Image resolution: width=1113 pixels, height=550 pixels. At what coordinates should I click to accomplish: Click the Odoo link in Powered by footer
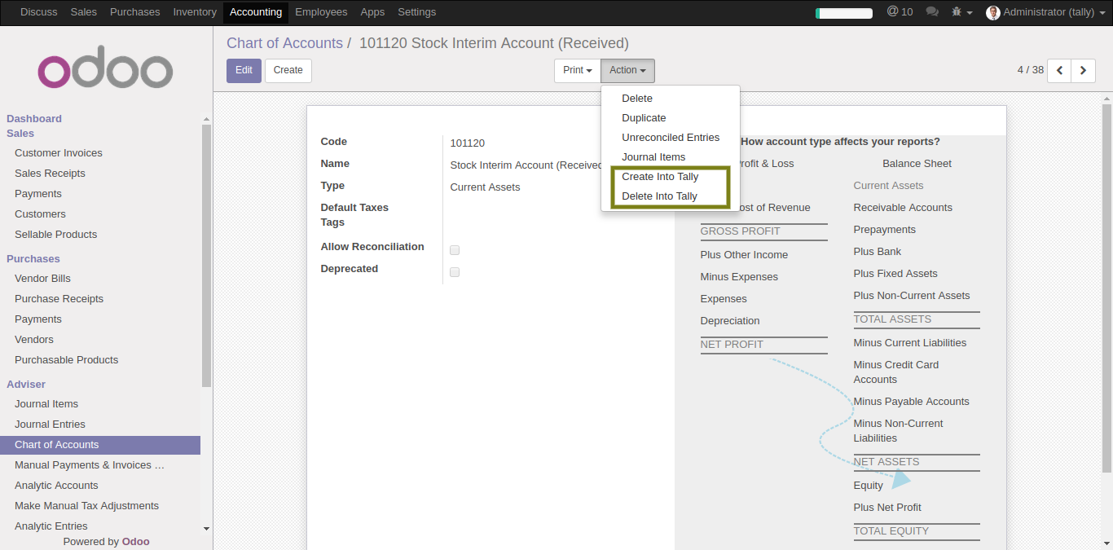point(135,542)
